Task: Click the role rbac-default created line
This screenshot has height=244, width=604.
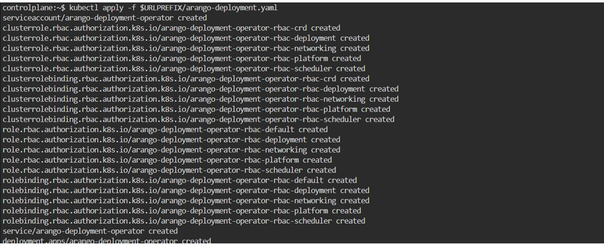Action: [x=165, y=129]
